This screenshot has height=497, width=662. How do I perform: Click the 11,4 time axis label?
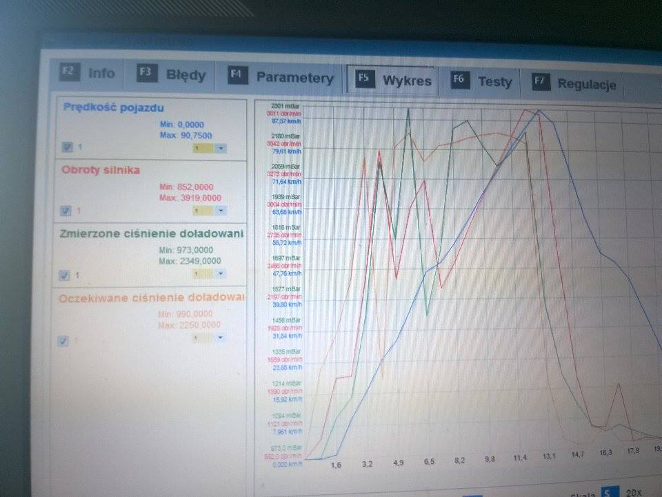pyautogui.click(x=520, y=457)
